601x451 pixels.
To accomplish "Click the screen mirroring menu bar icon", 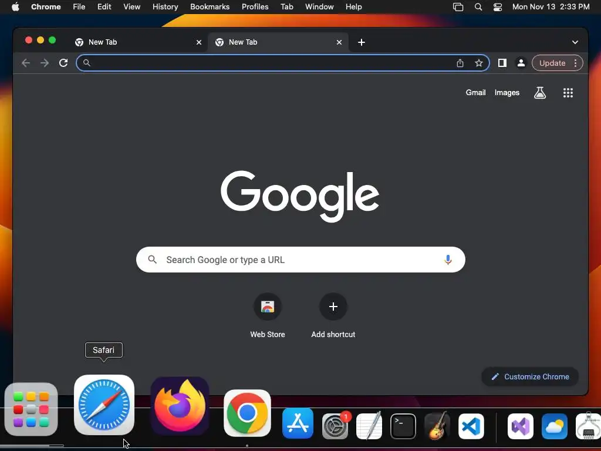I will (458, 7).
